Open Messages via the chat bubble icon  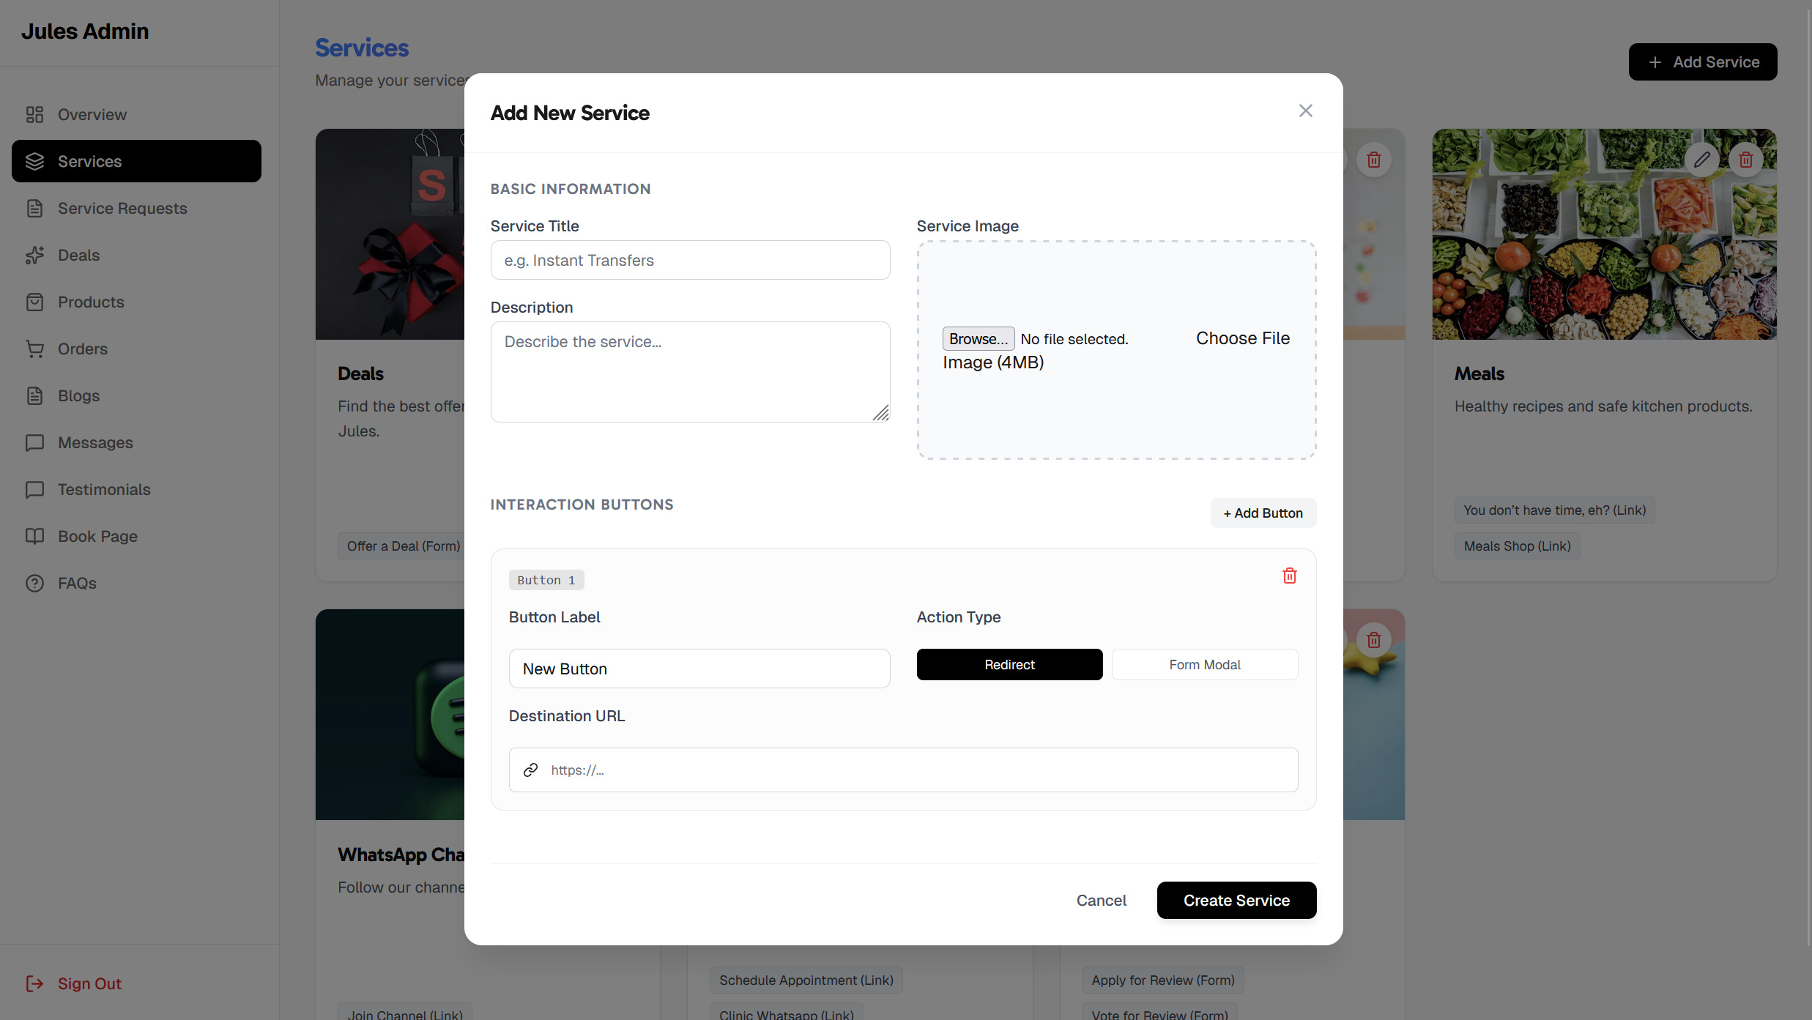34,442
